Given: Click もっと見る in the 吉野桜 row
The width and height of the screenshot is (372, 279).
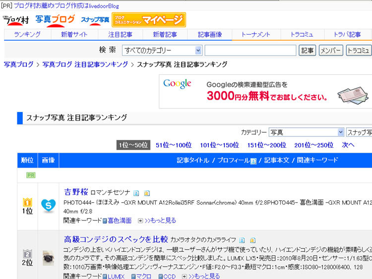Looking at the screenshot, I should 160,221.
